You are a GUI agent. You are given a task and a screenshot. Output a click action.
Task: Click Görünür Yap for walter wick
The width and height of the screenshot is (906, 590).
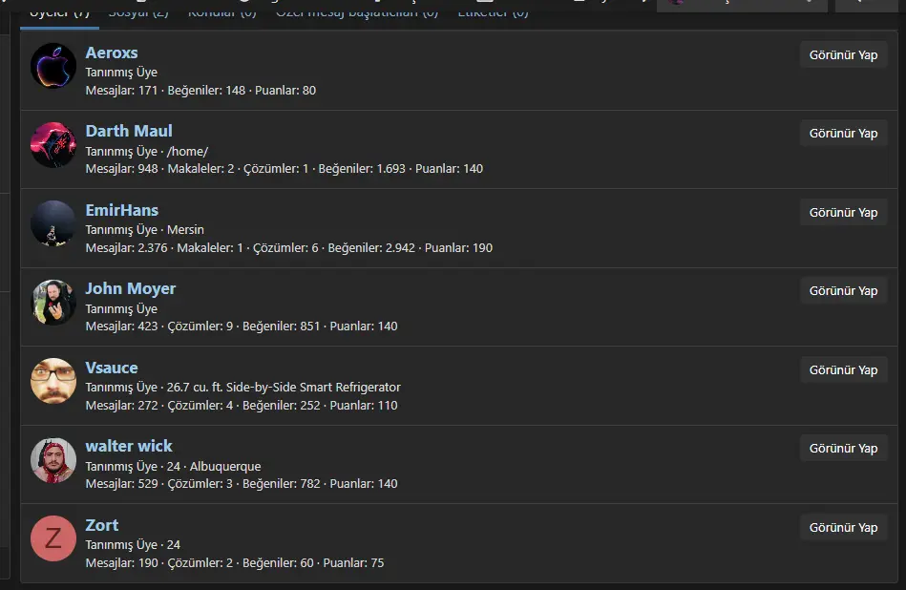coord(843,449)
